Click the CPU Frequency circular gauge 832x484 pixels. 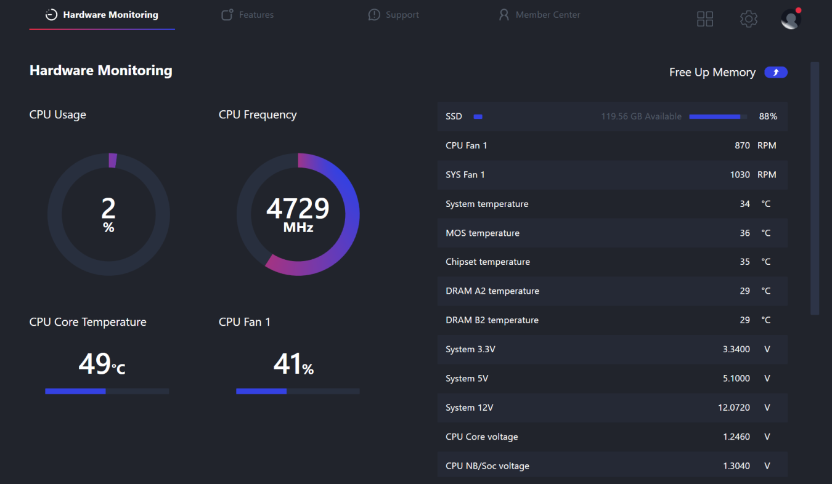[x=298, y=214]
